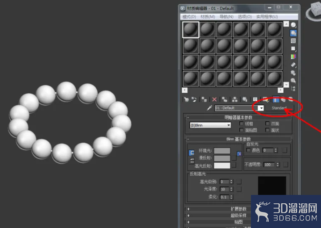The height and width of the screenshot is (228, 321).
Task: Click the 光泽度 map button
Action: [239, 189]
